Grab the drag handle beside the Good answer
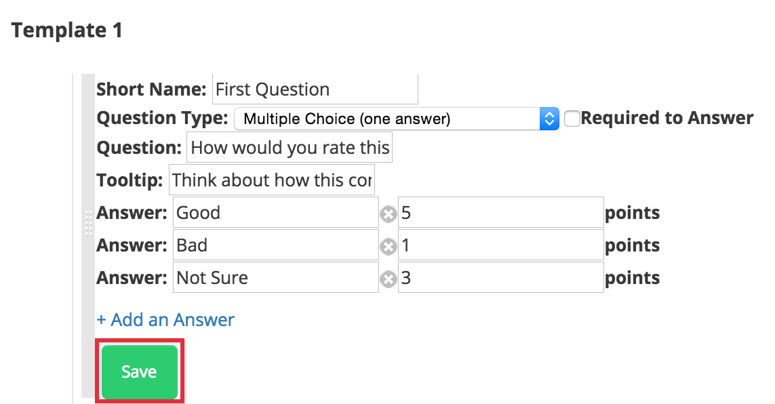Screen dimensions: 775x404 [x=88, y=223]
